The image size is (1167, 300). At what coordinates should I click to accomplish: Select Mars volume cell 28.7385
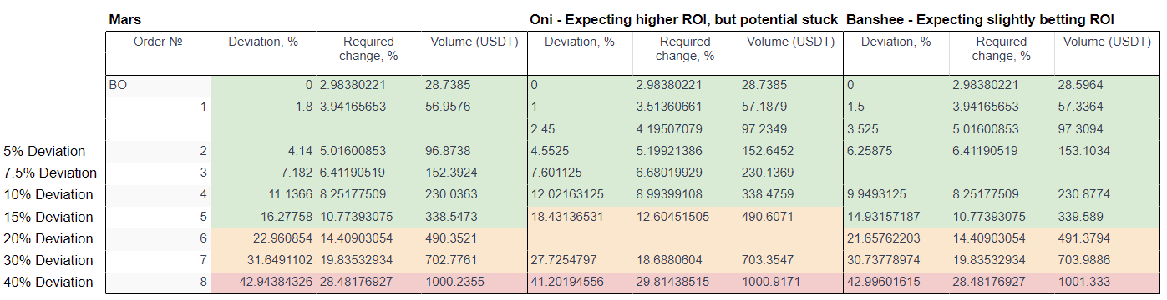(475, 85)
